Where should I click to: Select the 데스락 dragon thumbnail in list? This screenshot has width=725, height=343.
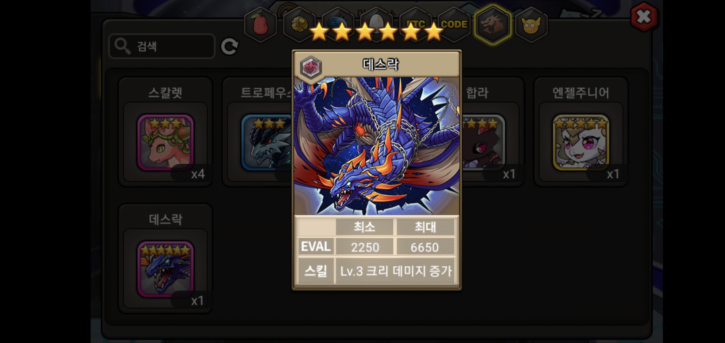click(x=165, y=269)
